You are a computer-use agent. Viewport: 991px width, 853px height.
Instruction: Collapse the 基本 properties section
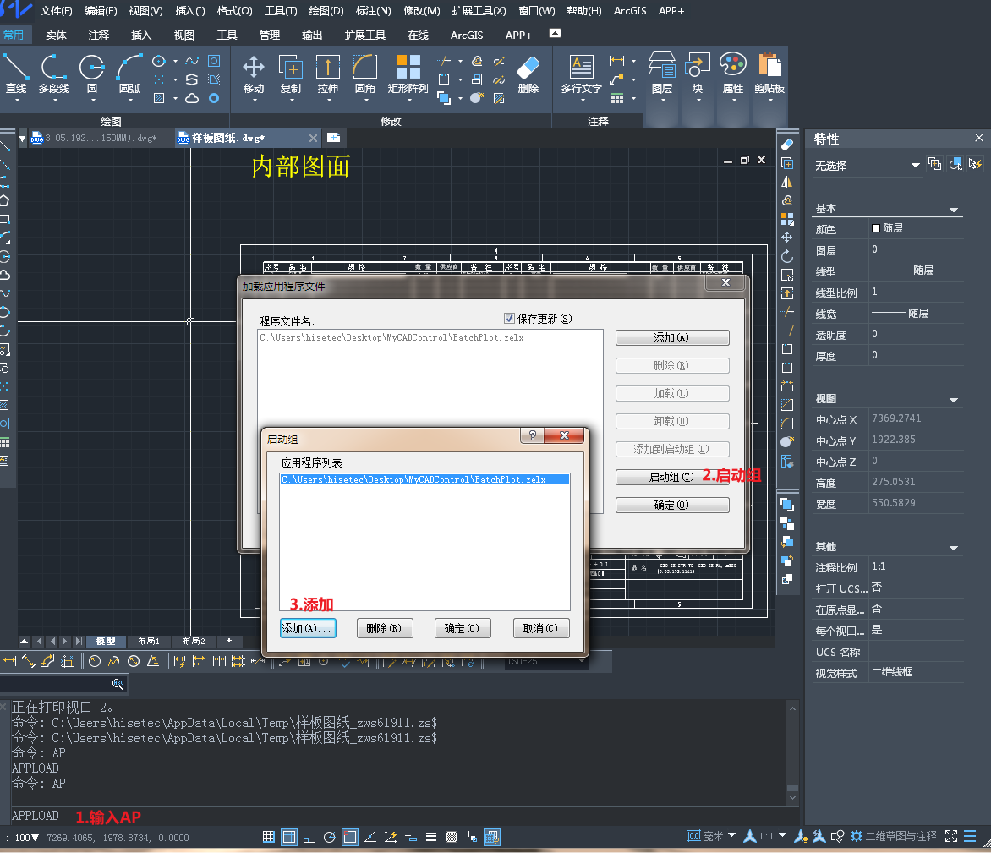(x=954, y=210)
